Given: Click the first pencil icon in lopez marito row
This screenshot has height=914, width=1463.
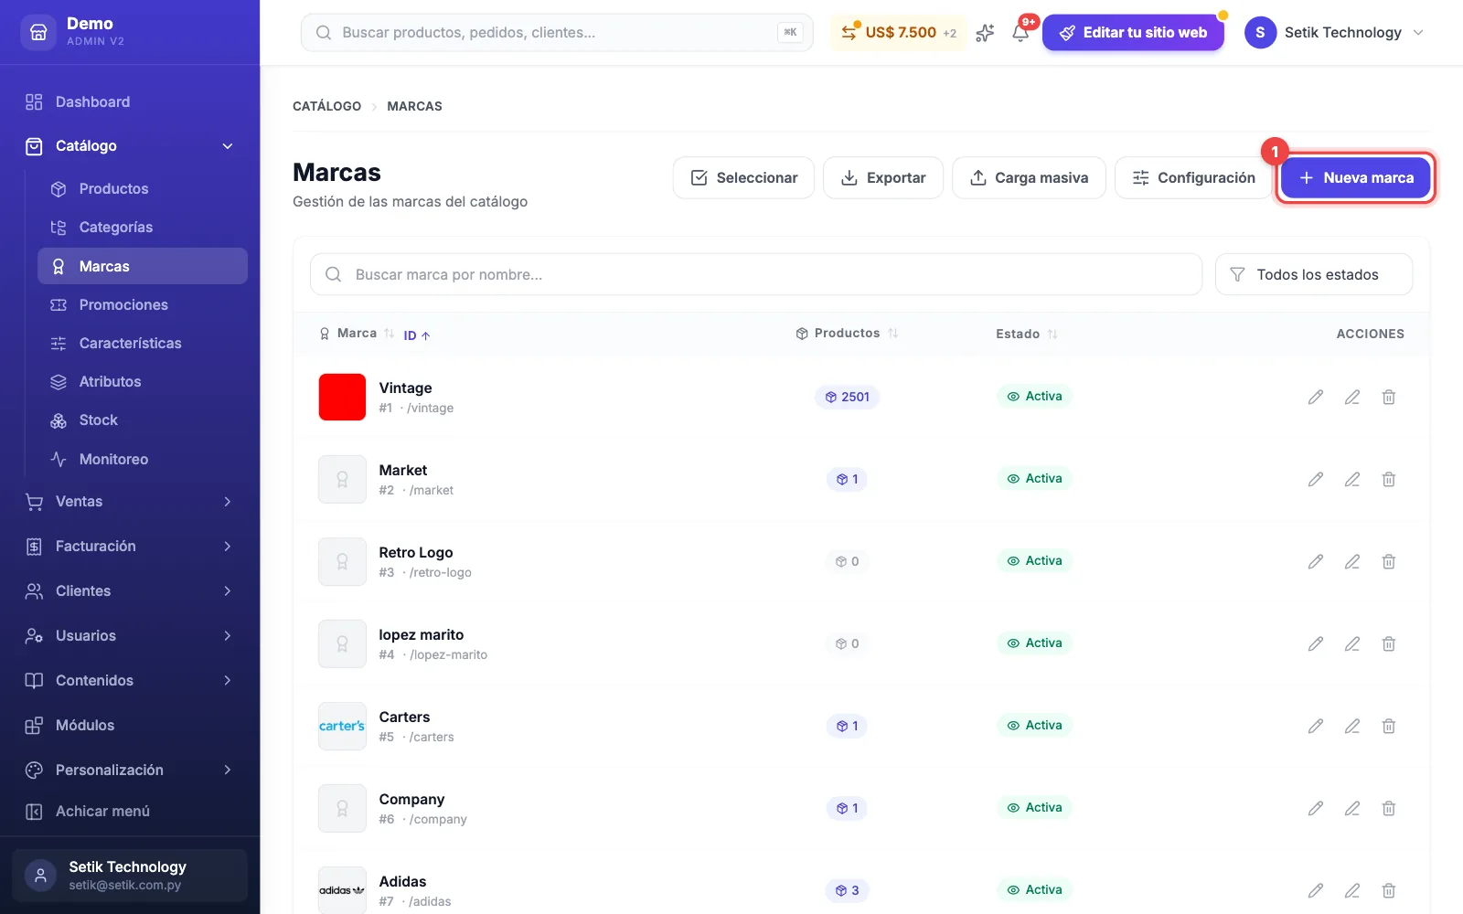Looking at the screenshot, I should coord(1315,643).
